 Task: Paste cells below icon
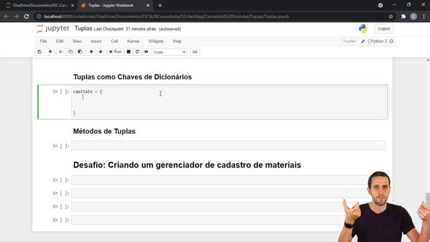[80, 52]
